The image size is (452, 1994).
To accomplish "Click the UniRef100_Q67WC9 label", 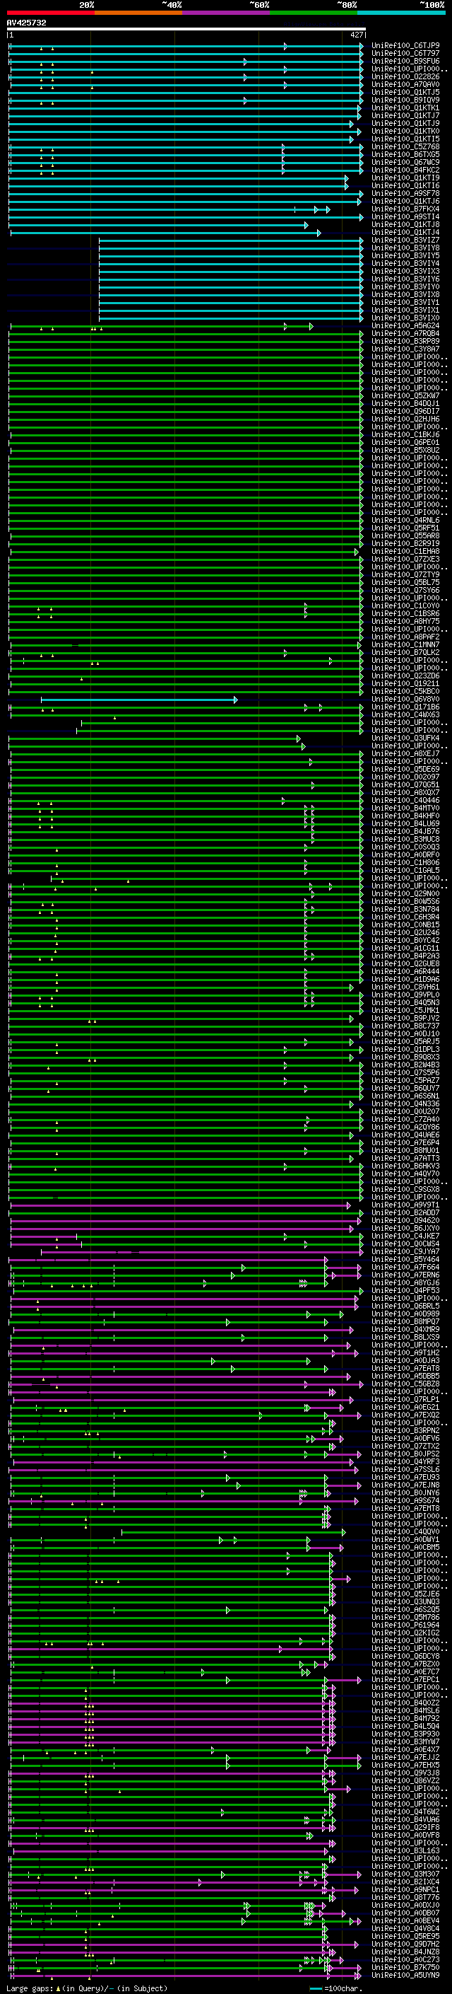I will point(405,163).
